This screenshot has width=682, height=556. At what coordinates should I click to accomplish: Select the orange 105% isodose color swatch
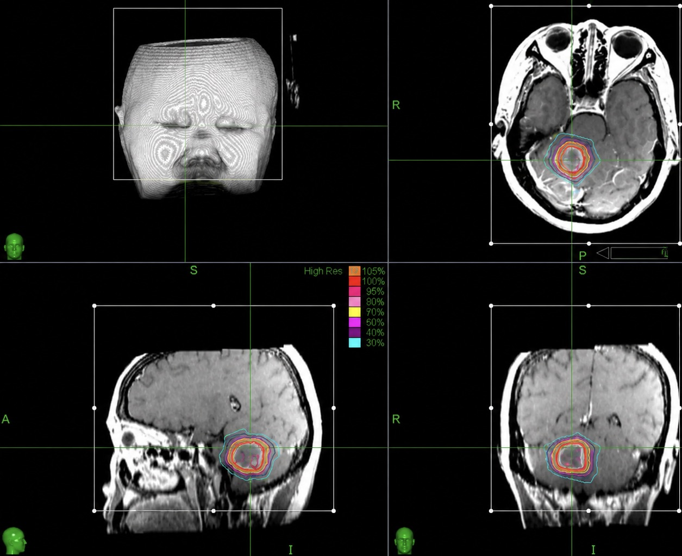tap(354, 271)
